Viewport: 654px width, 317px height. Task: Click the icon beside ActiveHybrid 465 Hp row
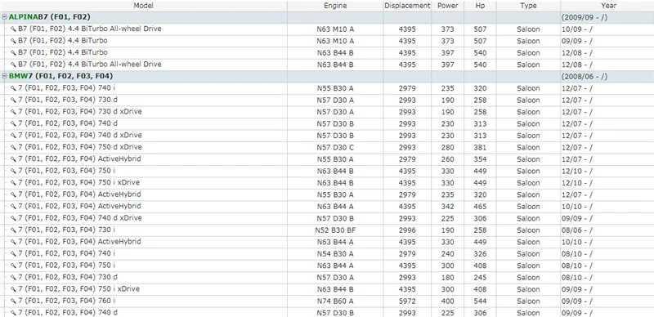[x=13, y=207]
